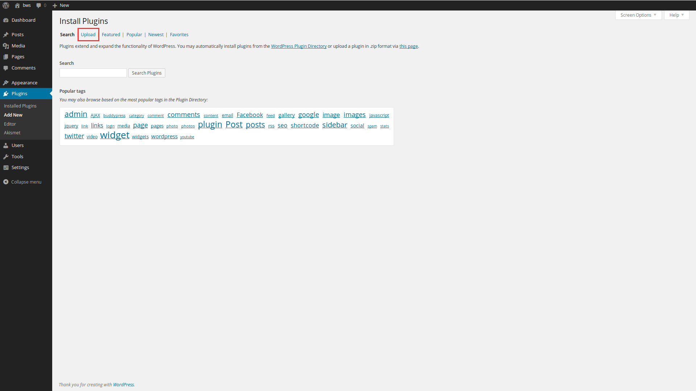This screenshot has height=391, width=696.
Task: Click the WordPress logo in the admin bar
Action: [x=5, y=5]
